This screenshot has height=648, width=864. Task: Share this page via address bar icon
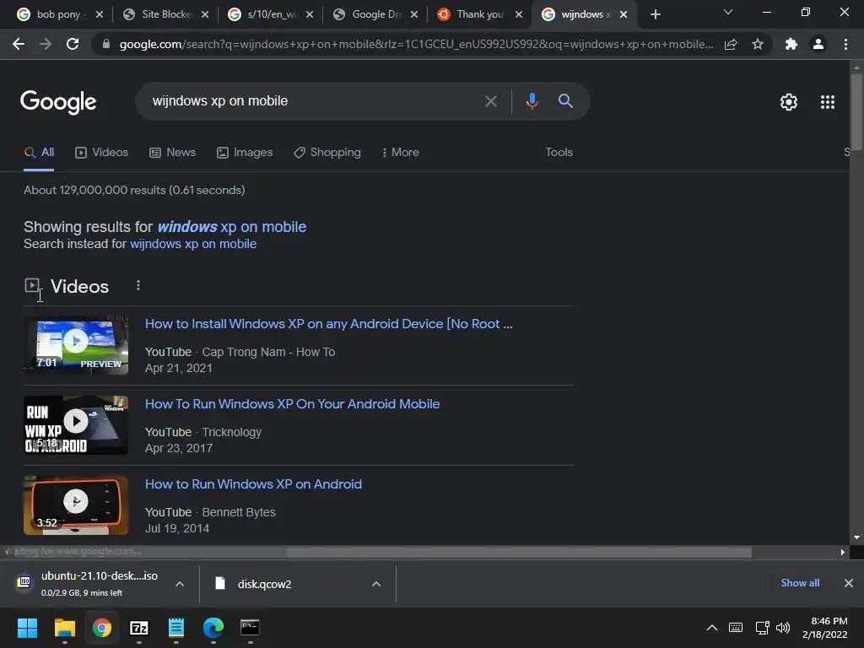click(731, 44)
